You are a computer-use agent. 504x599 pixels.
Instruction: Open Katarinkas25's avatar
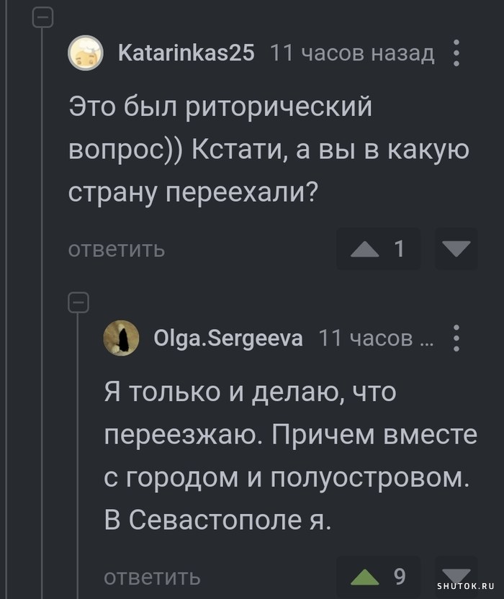85,53
